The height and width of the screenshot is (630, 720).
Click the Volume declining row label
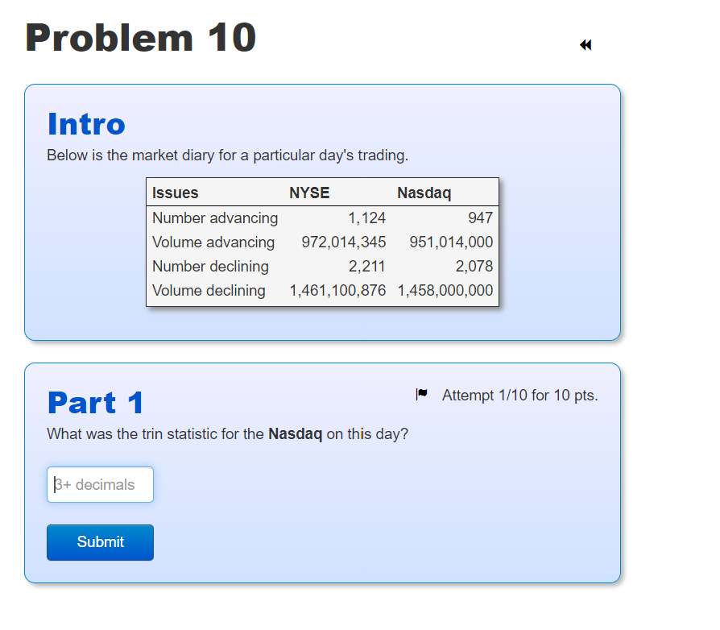[209, 290]
